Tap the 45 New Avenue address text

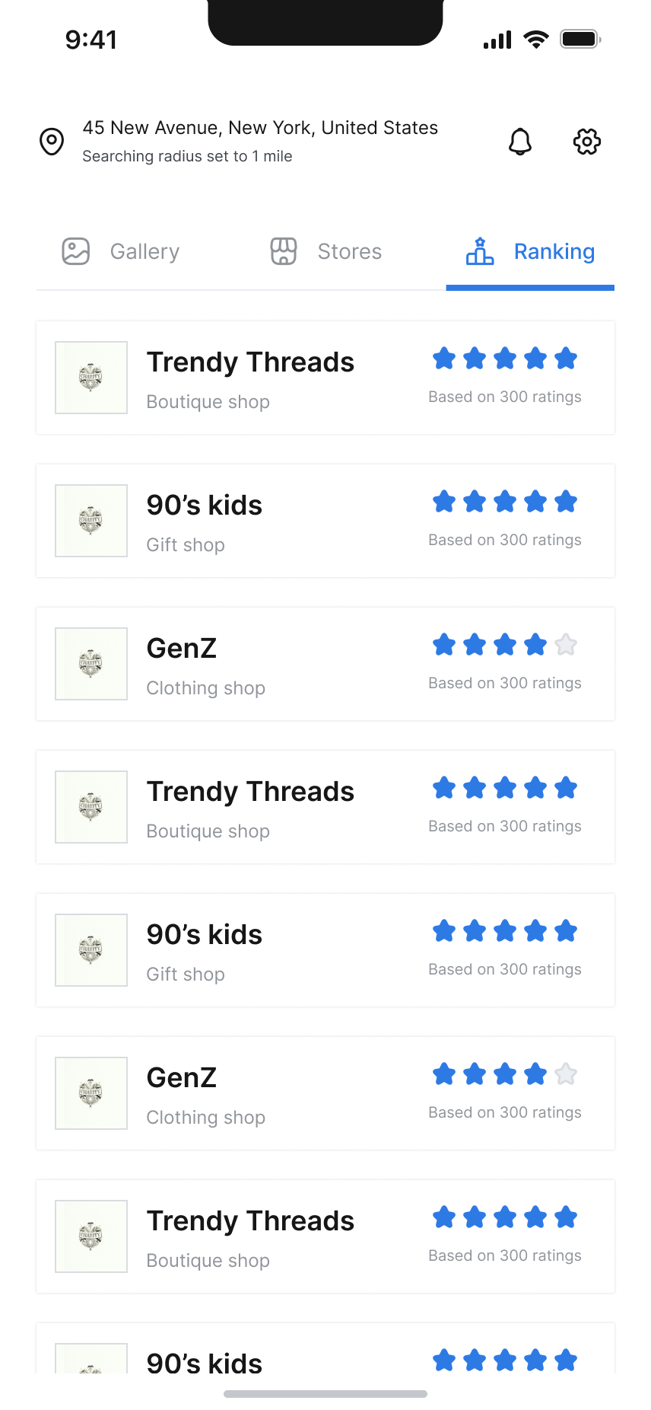(x=260, y=128)
